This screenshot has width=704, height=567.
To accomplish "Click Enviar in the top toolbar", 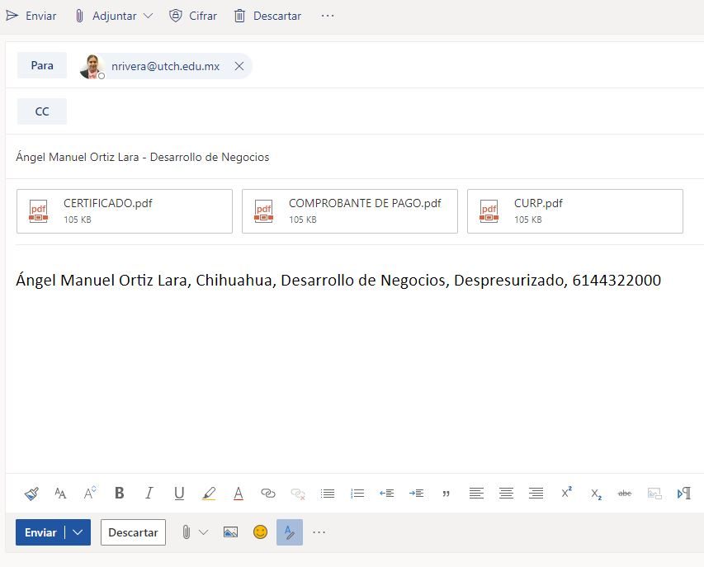I will (31, 17).
